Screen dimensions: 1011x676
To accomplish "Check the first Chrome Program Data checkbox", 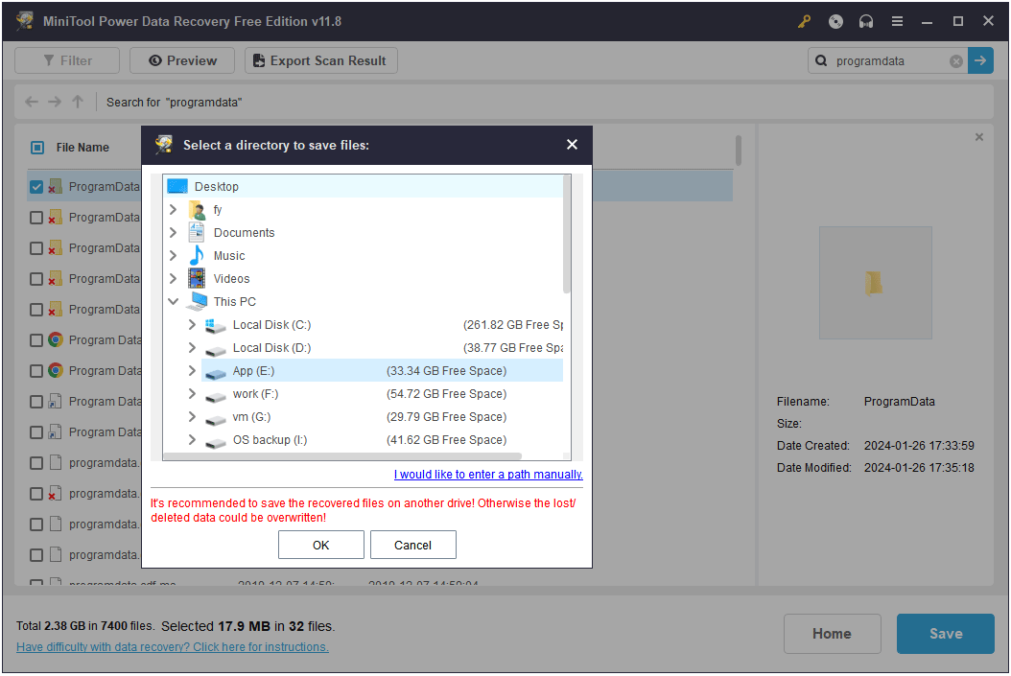I will pos(36,340).
